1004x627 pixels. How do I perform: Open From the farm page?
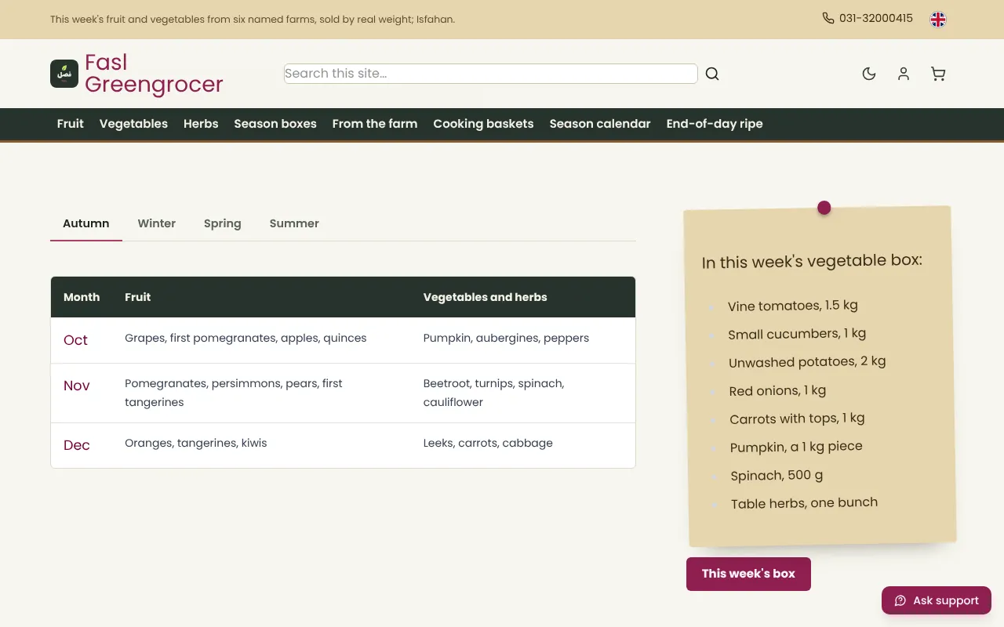coord(375,124)
